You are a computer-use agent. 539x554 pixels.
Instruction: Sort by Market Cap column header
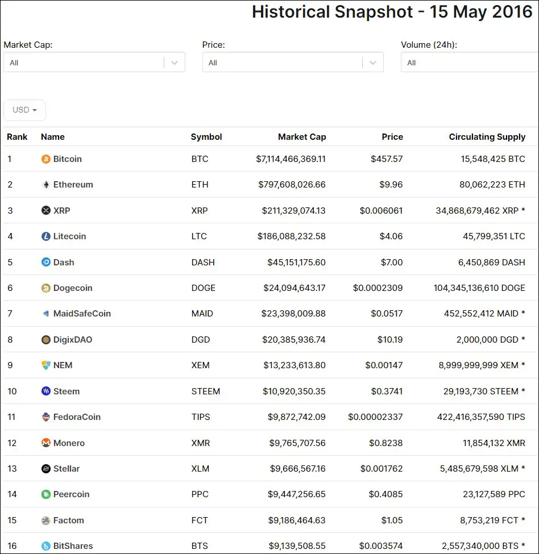click(302, 137)
